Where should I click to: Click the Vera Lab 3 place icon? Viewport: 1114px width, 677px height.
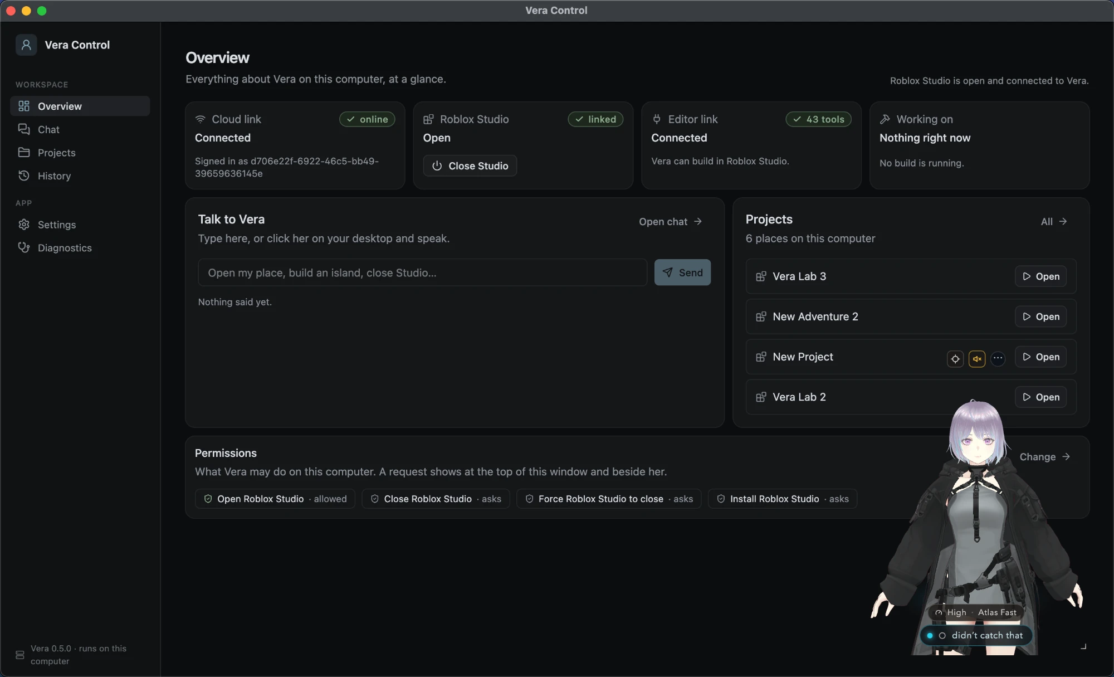point(761,276)
